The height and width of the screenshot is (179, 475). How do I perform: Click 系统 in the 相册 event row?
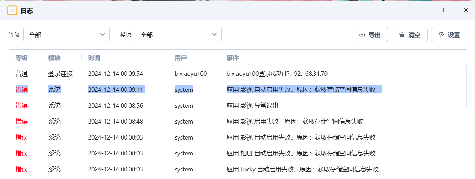(54, 153)
